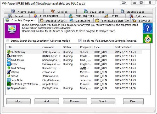This screenshot has width=157, height=114.
Task: Open the Delayed Start tab
Action: tap(53, 20)
